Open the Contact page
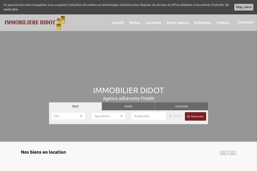Image resolution: width=257 pixels, height=171 pixels. 223,23
